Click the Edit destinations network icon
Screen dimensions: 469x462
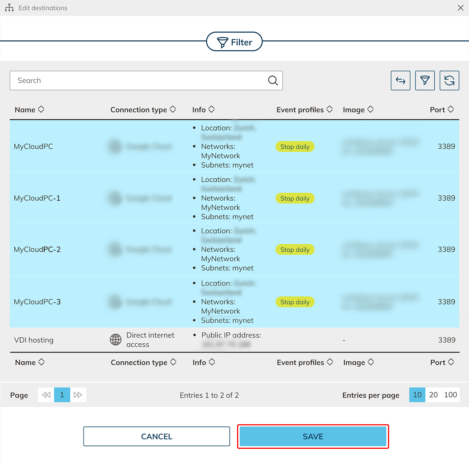tap(9, 8)
